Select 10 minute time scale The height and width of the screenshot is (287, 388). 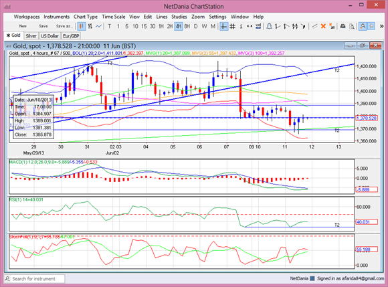(135, 26)
